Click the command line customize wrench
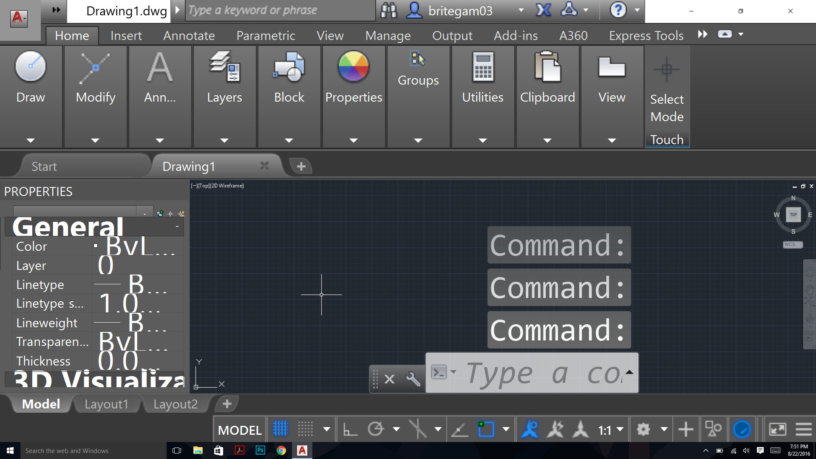 413,379
